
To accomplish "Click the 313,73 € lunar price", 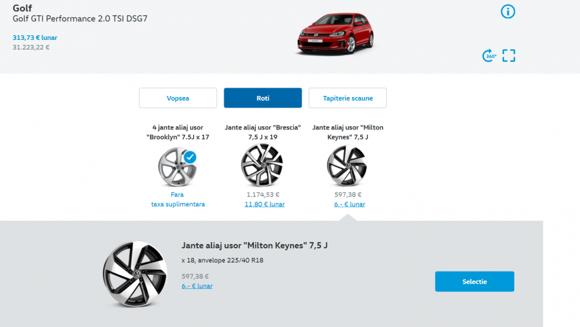I will coord(35,37).
